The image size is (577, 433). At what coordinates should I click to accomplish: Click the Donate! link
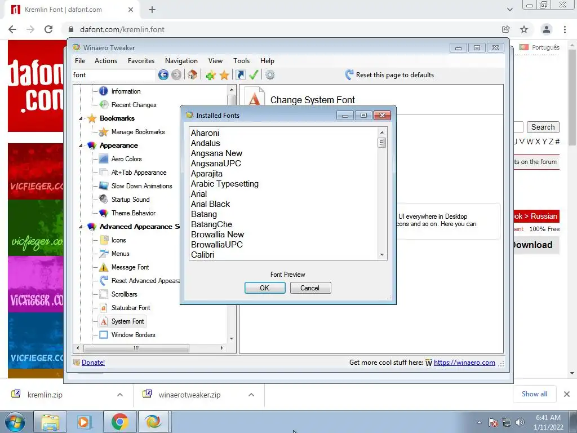click(x=93, y=363)
